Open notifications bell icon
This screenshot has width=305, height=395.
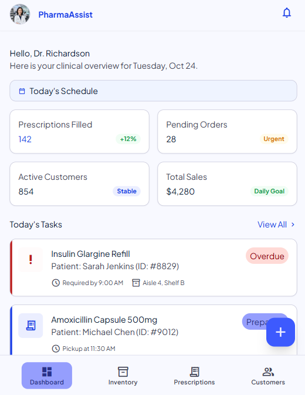[287, 12]
